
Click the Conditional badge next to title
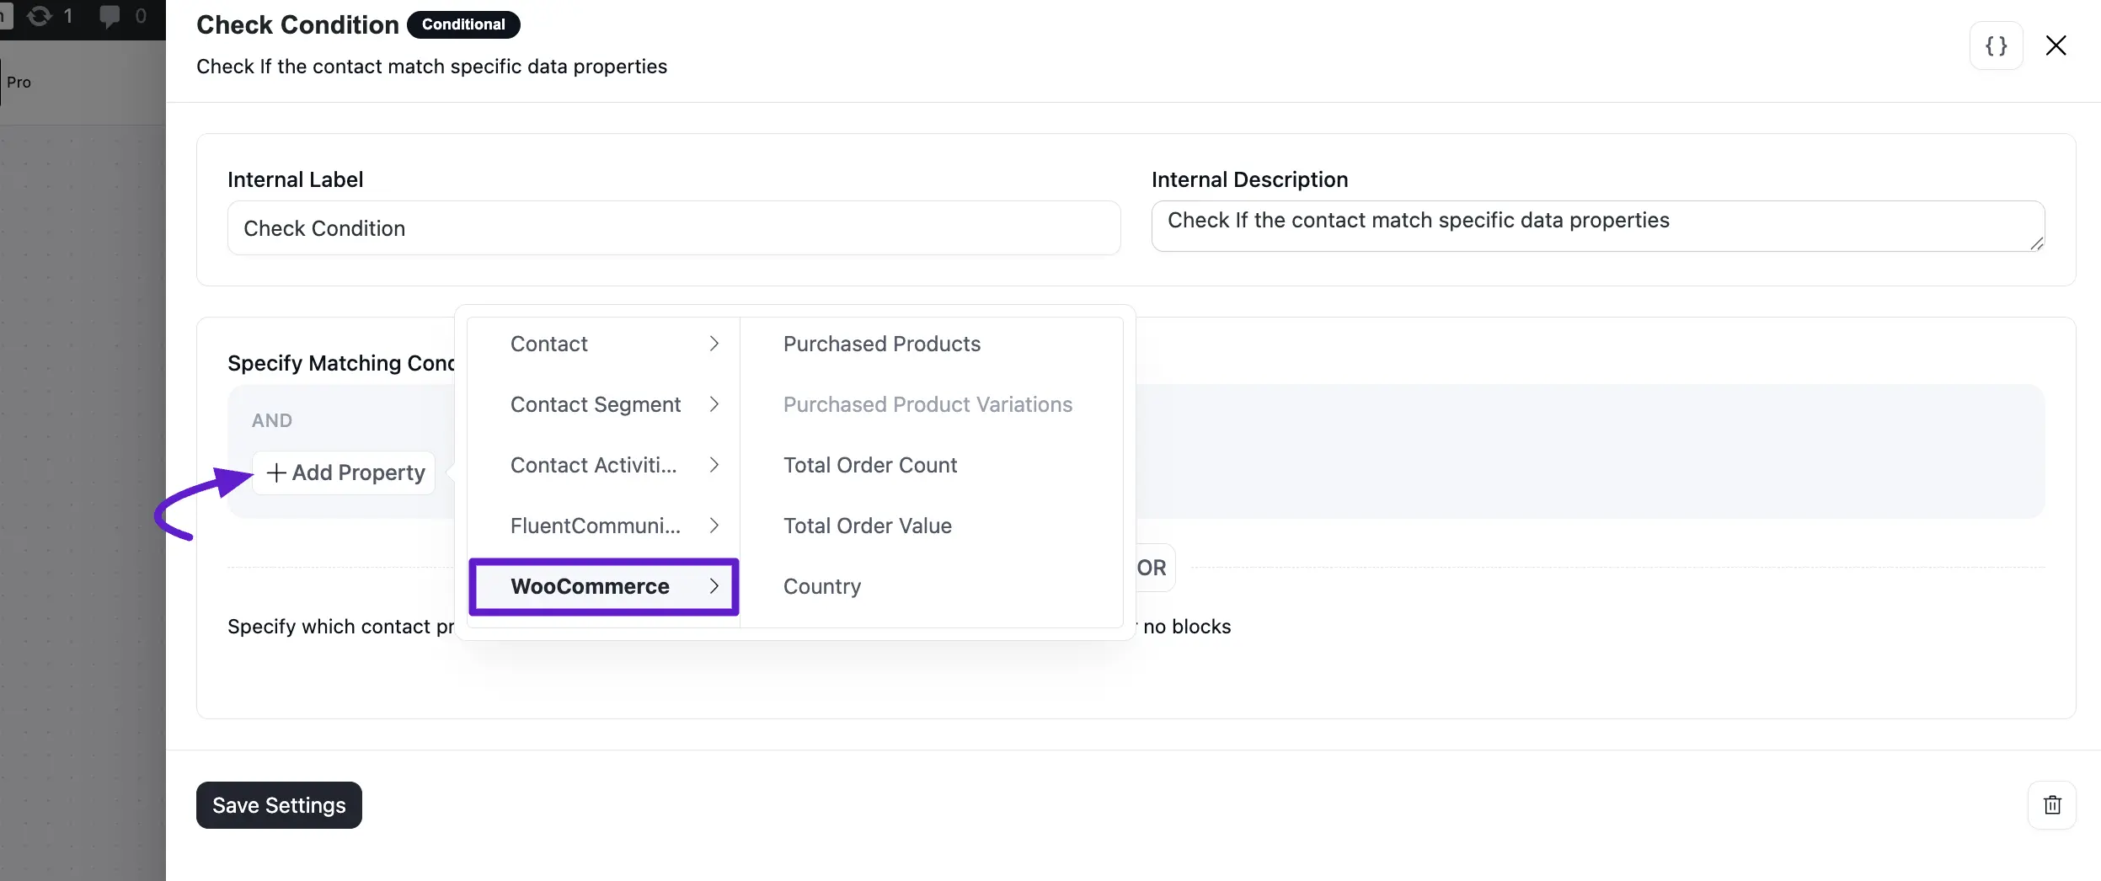pos(463,24)
